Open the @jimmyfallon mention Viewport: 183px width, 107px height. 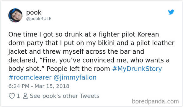(x=75, y=78)
